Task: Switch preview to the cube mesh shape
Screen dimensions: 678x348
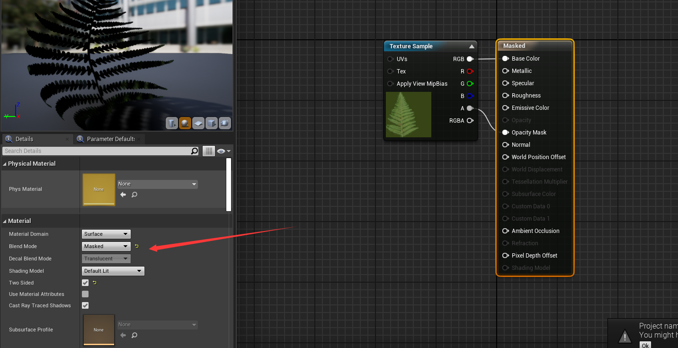Action: coord(211,123)
